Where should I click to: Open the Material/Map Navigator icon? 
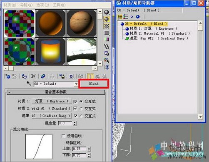[x=107, y=67]
